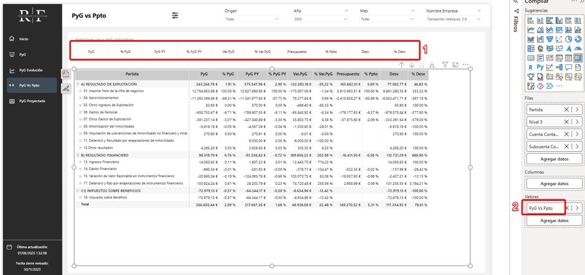The width and height of the screenshot is (585, 275).
Task: Select the donut chart visual
Action: click(578, 39)
